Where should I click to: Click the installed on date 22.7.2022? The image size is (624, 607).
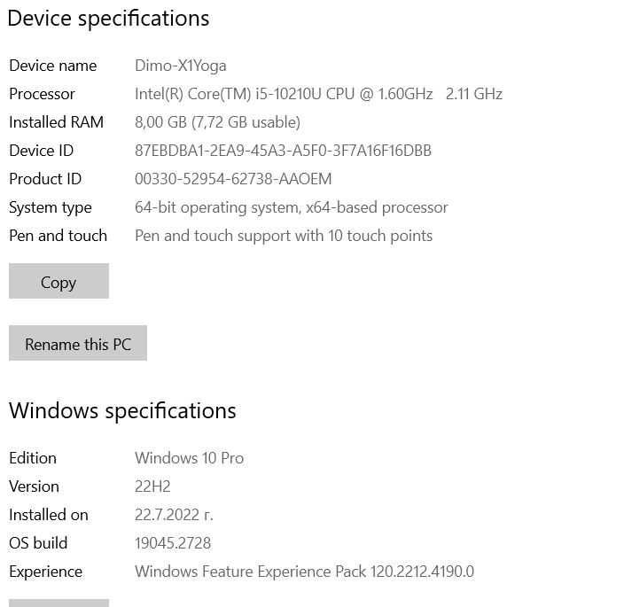coord(174,515)
